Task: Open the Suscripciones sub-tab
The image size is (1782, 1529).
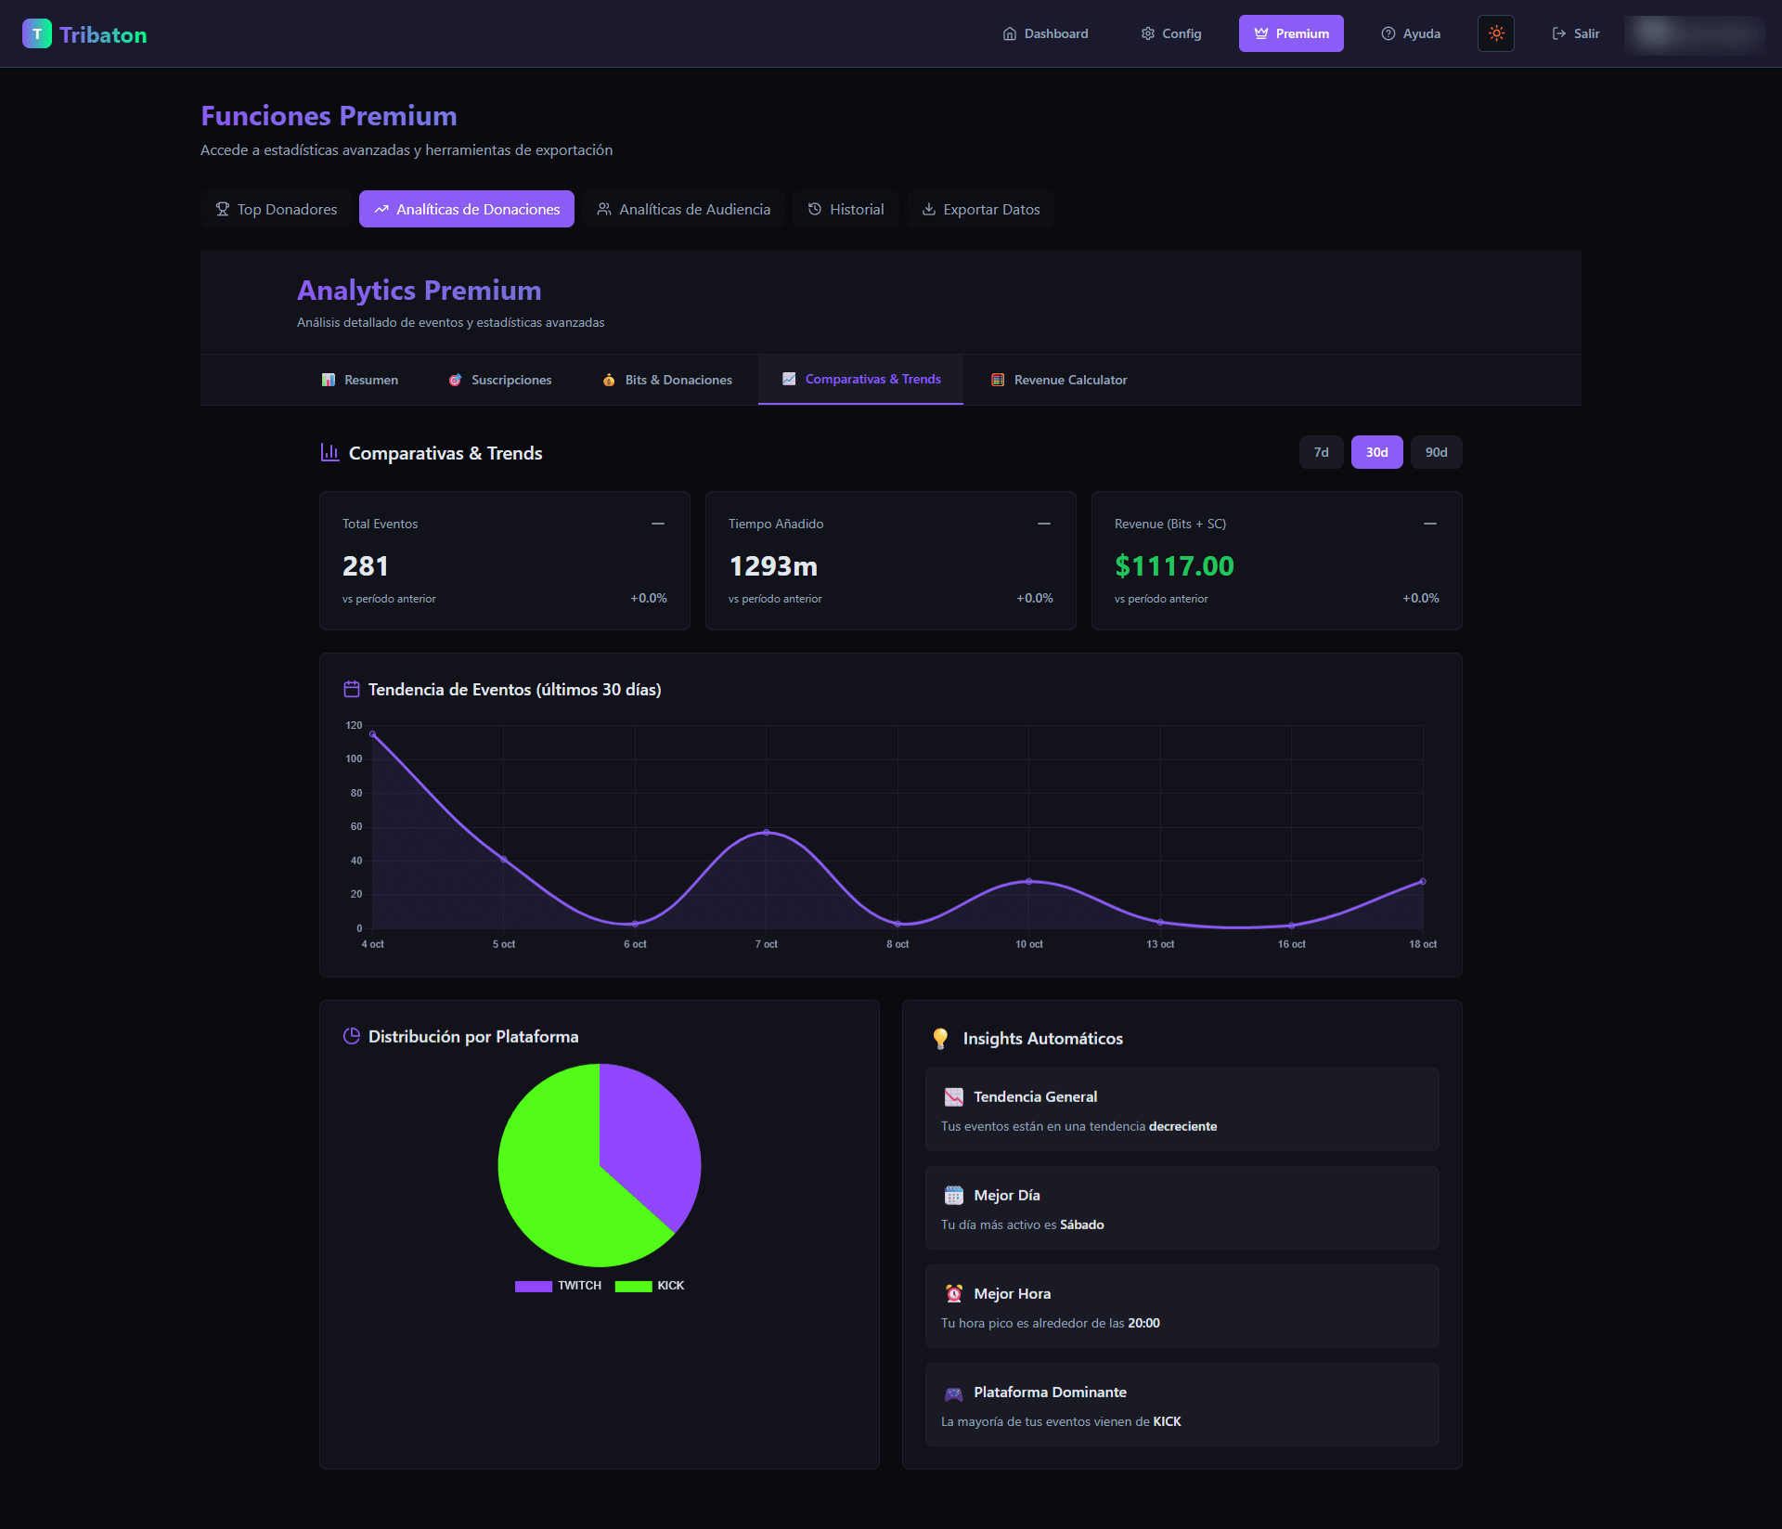Action: pos(499,380)
